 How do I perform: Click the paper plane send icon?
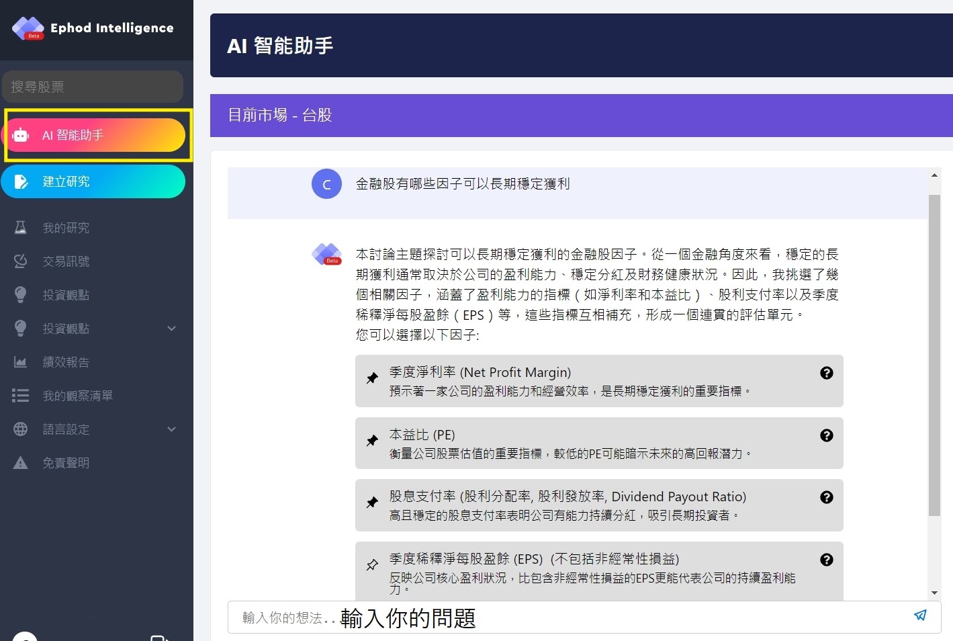(919, 615)
